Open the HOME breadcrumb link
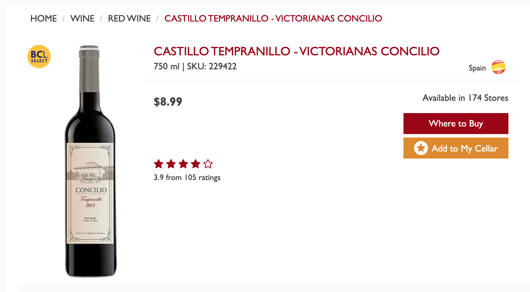Viewport: 530px width, 292px height. 44,18
